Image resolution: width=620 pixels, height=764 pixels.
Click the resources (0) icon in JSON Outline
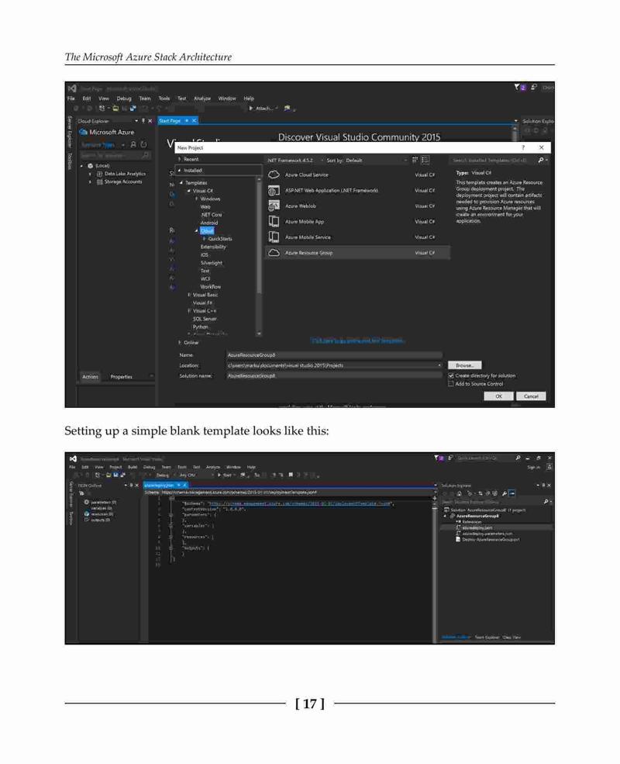click(87, 514)
